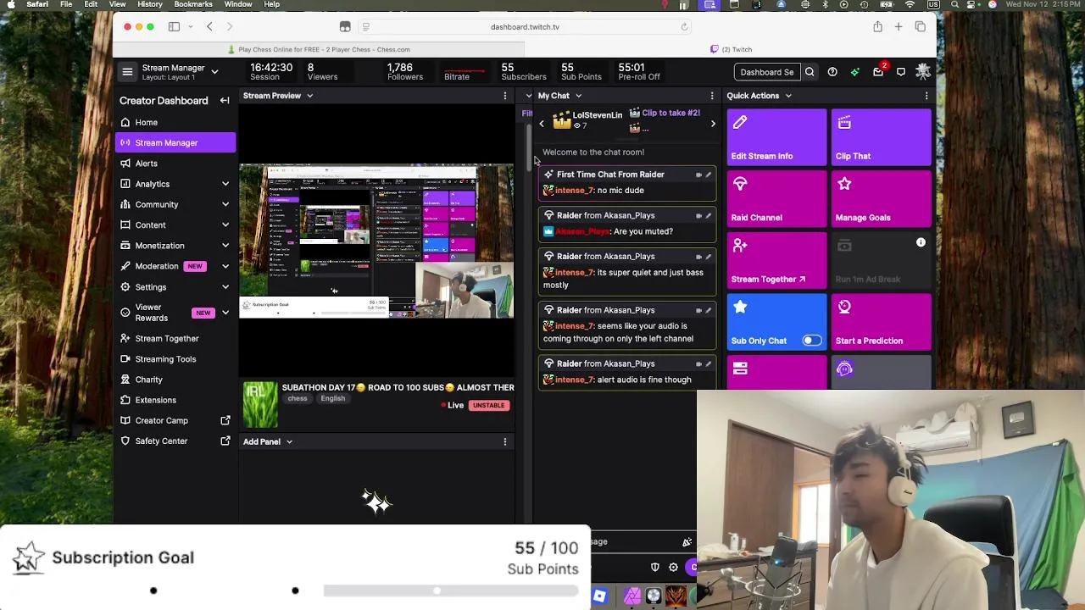Go to previous chat highlight arrow

(x=542, y=124)
